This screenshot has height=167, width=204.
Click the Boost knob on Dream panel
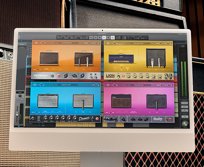37,112
